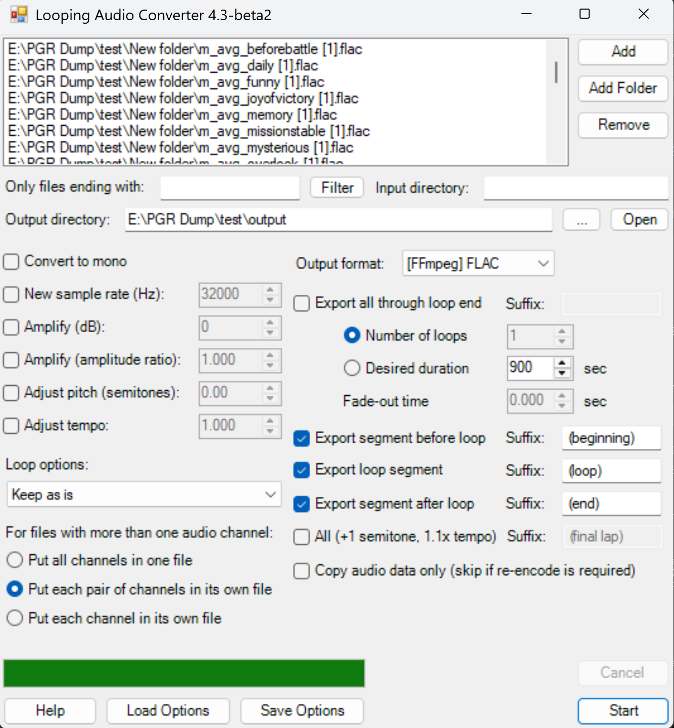Check the Amplify (amplitude ratio) option

[x=11, y=360]
